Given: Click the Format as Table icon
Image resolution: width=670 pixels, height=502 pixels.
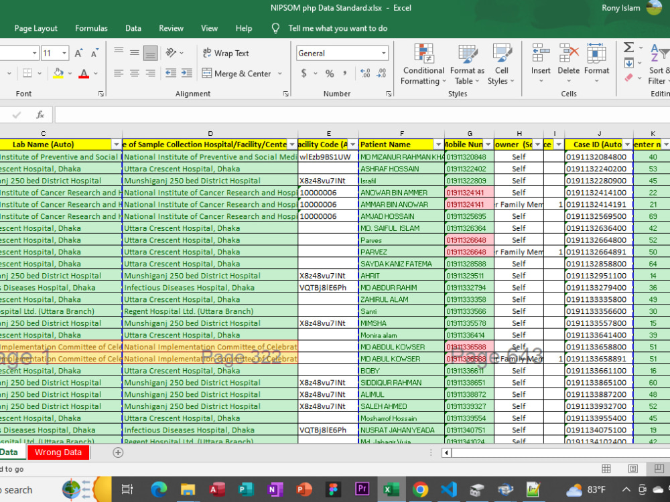Looking at the screenshot, I should pos(468,64).
